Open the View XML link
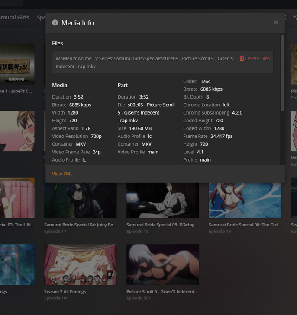The width and height of the screenshot is (297, 315). point(62,174)
